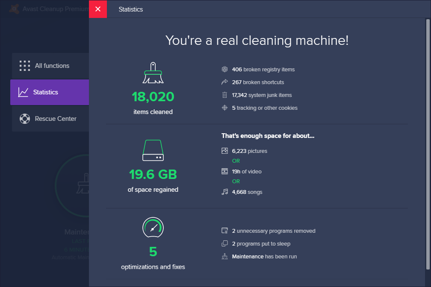
Task: Click the icon beside unnecessary programs removed
Action: [224, 231]
